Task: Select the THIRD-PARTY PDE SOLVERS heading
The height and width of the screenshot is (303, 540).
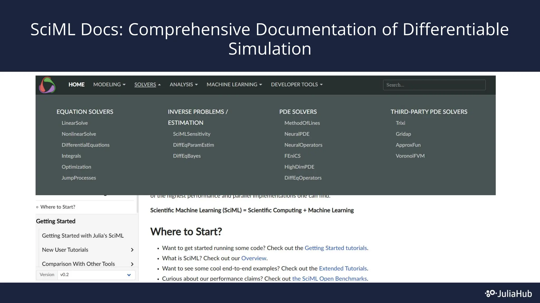Action: [429, 112]
